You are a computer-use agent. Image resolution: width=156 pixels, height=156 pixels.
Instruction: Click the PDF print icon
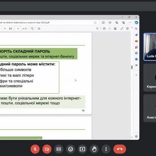(x=104, y=29)
